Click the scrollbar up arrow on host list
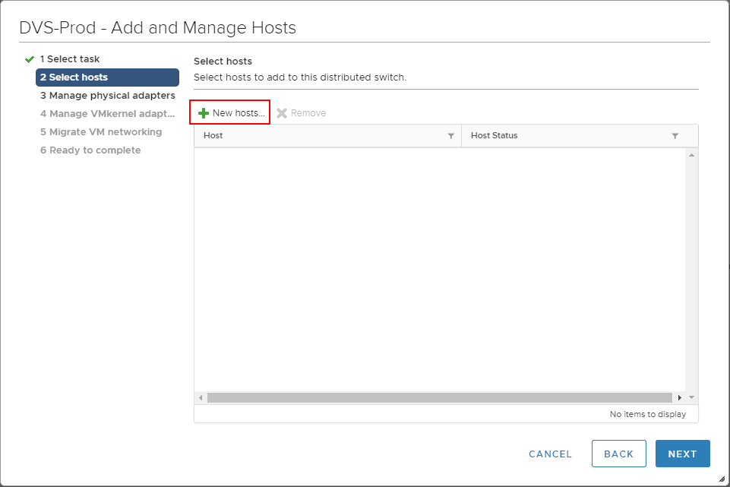 (690, 153)
